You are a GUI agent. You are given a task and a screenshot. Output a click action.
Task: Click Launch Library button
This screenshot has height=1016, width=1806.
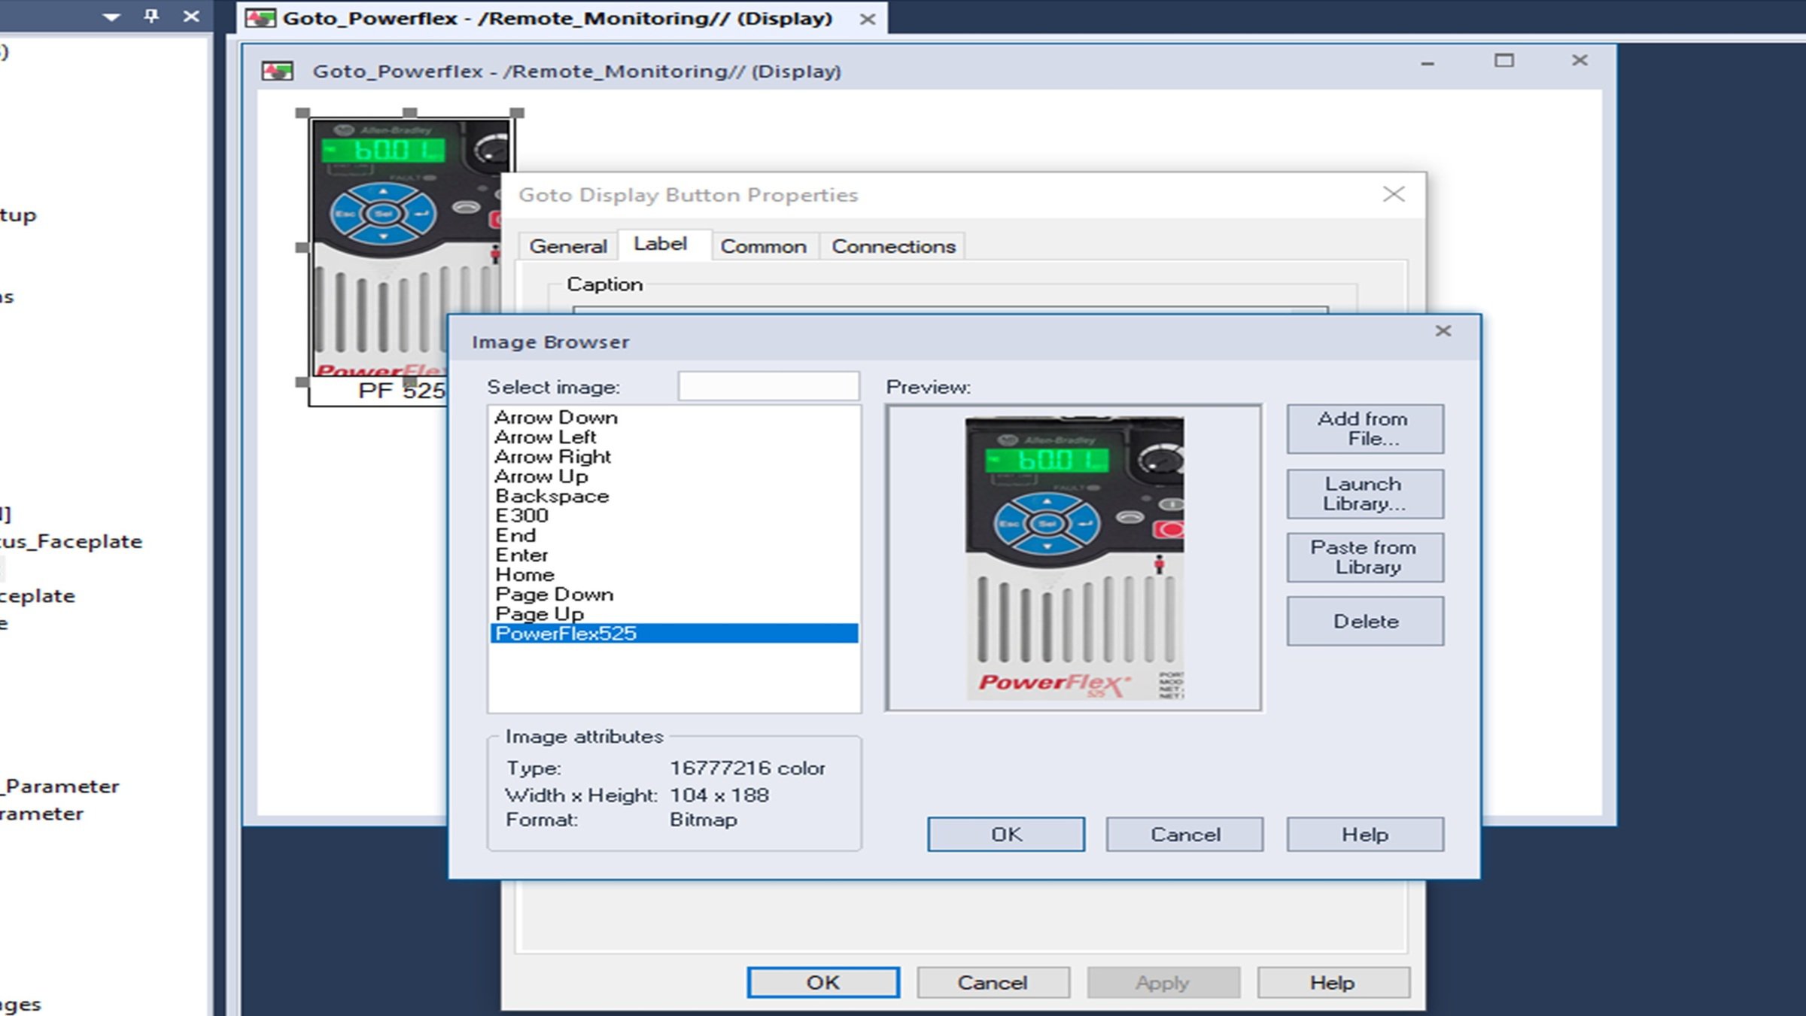pos(1365,494)
